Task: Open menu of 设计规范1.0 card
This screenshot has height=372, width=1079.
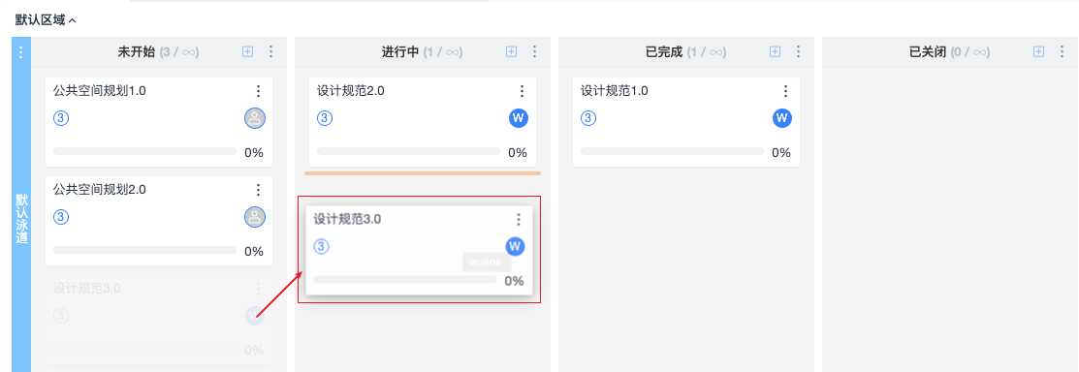Action: click(x=785, y=91)
